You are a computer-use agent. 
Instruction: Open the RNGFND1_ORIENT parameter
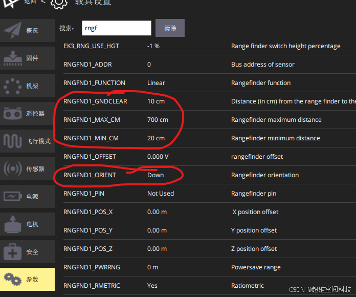(90, 175)
